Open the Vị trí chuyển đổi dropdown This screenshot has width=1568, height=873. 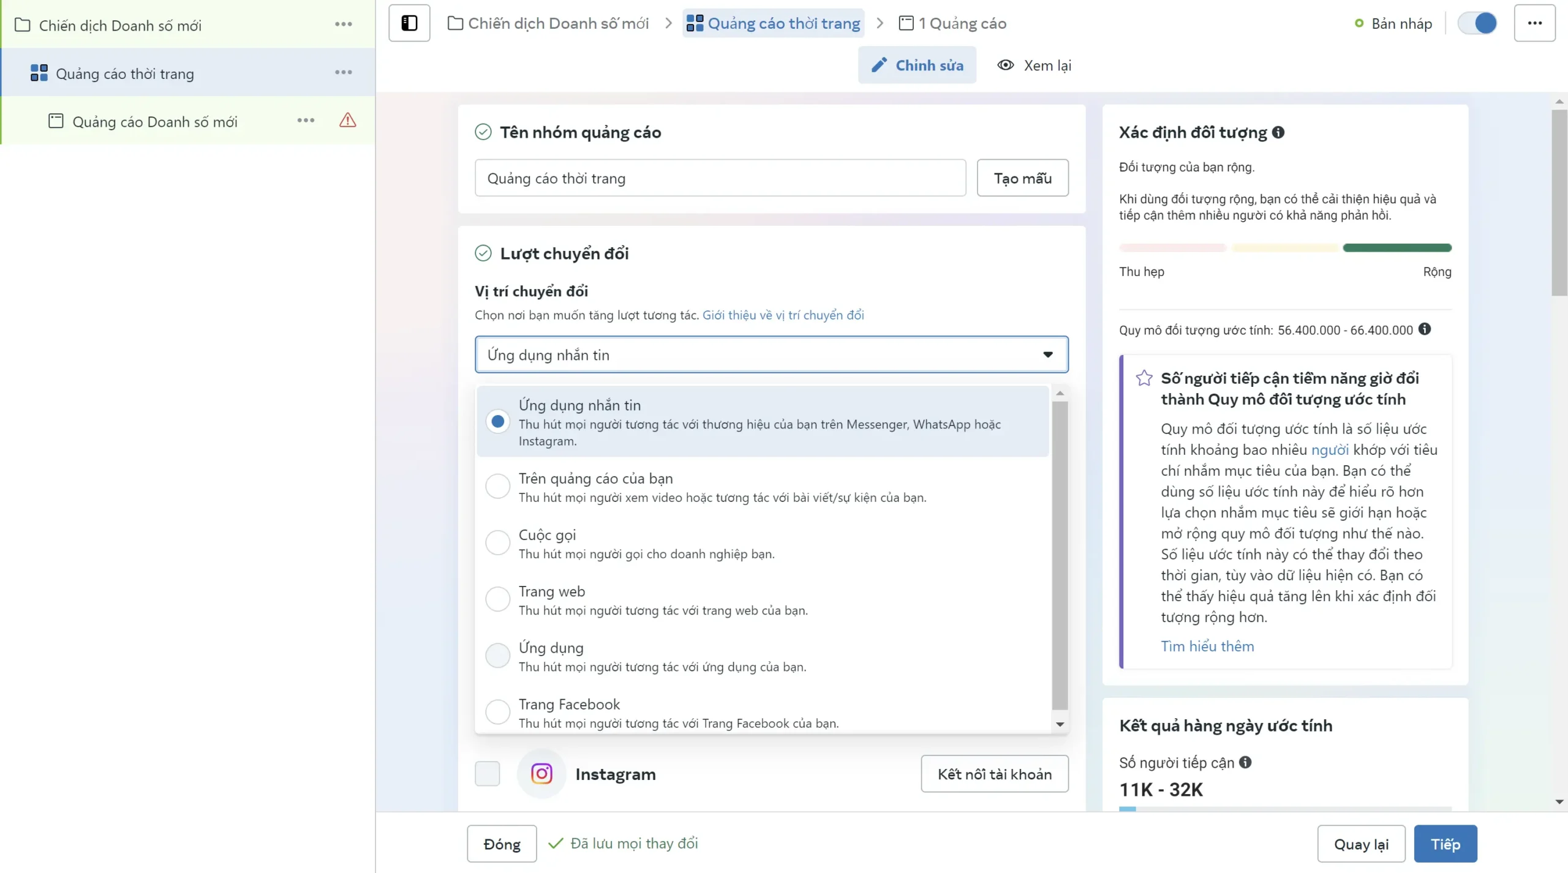(771, 354)
